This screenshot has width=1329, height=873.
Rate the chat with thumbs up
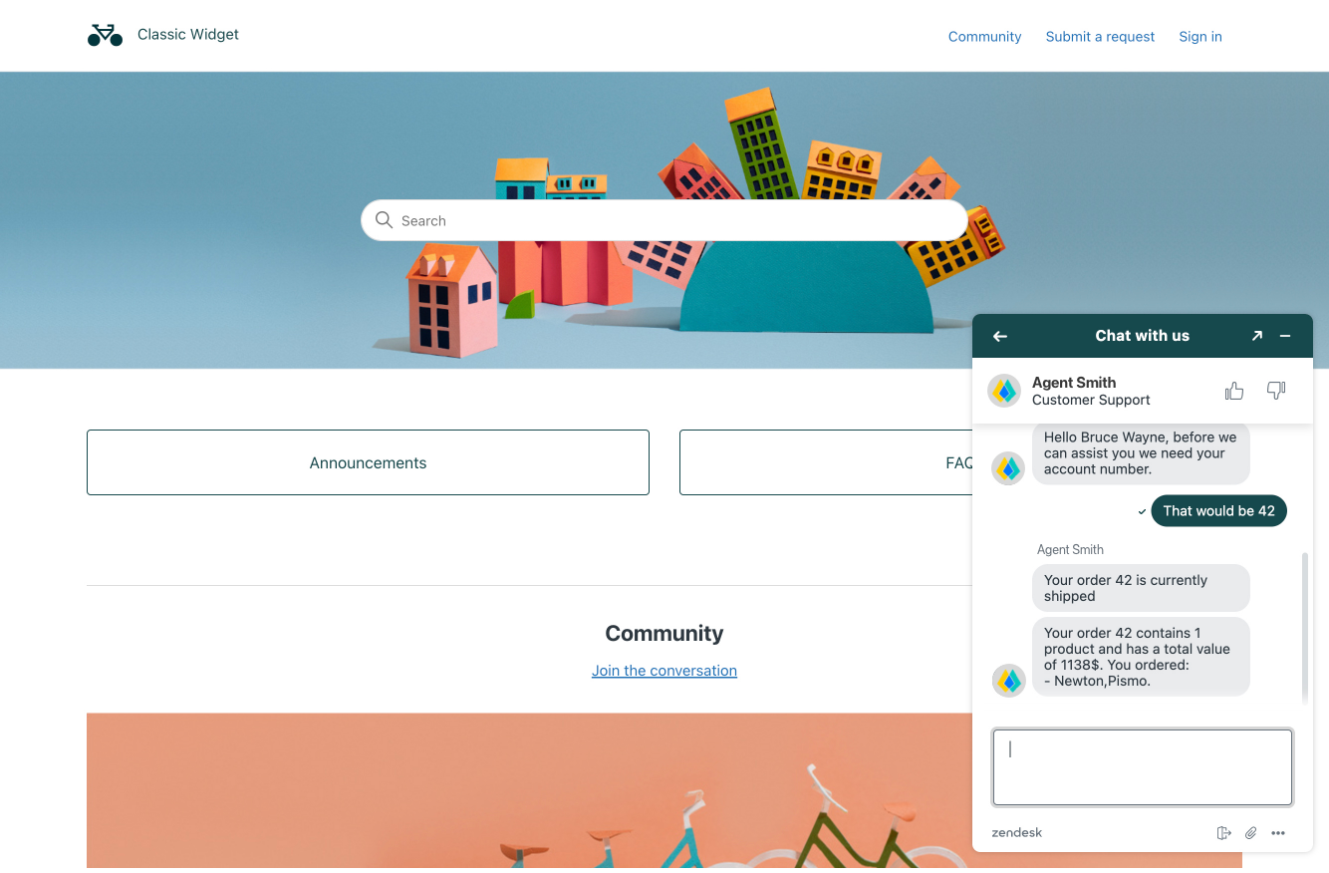tap(1234, 391)
